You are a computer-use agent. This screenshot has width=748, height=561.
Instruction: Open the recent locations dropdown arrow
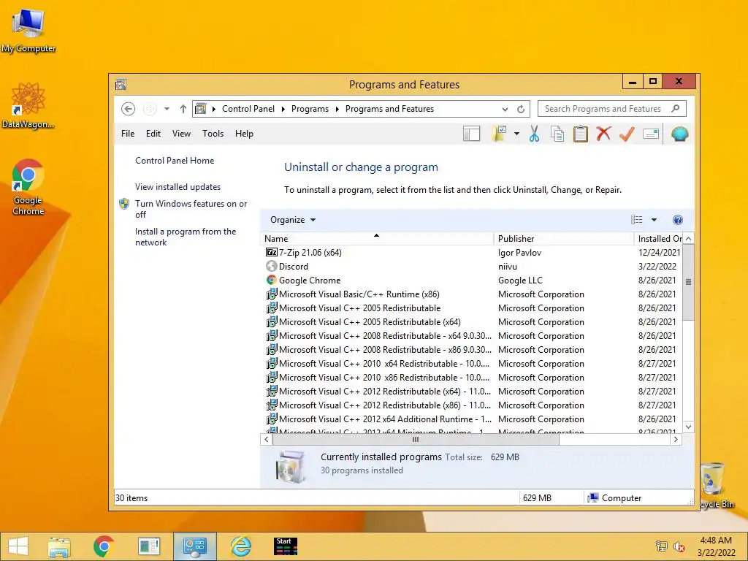(x=167, y=109)
